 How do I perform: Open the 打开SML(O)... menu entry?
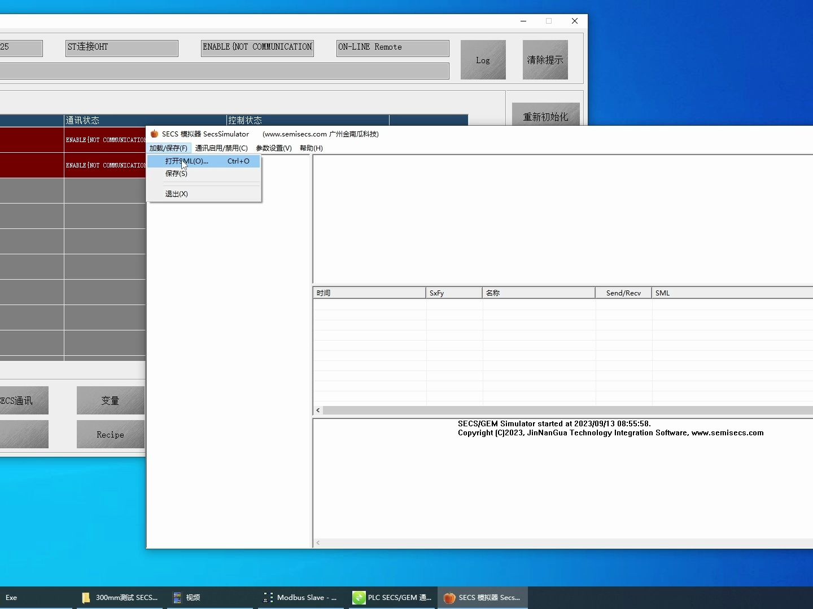(204, 161)
